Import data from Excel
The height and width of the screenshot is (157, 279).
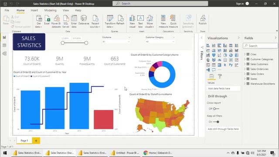pos(47,20)
